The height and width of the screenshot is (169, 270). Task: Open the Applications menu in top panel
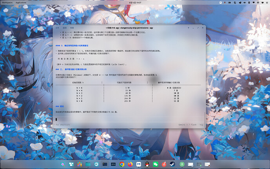pos(21,3)
